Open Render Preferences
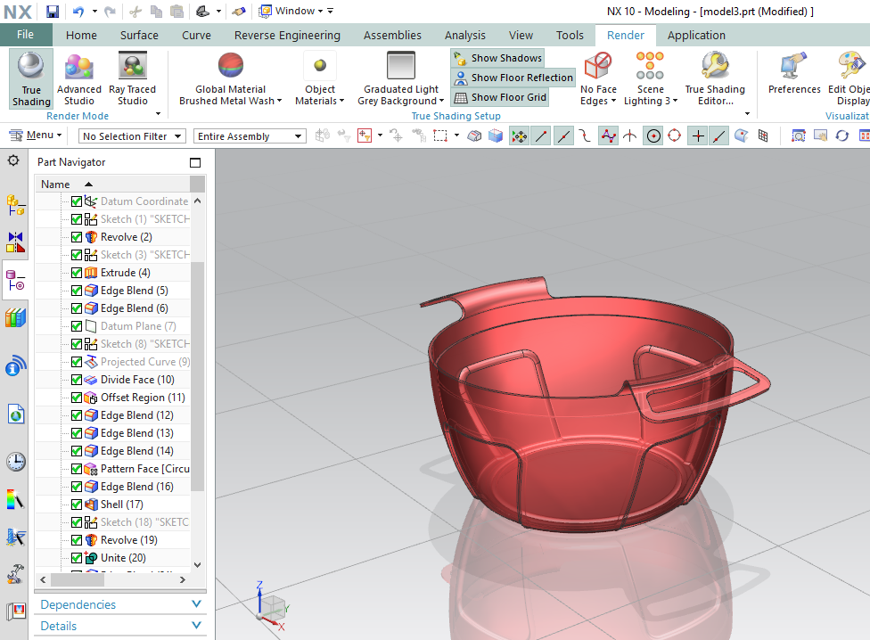 (x=793, y=78)
